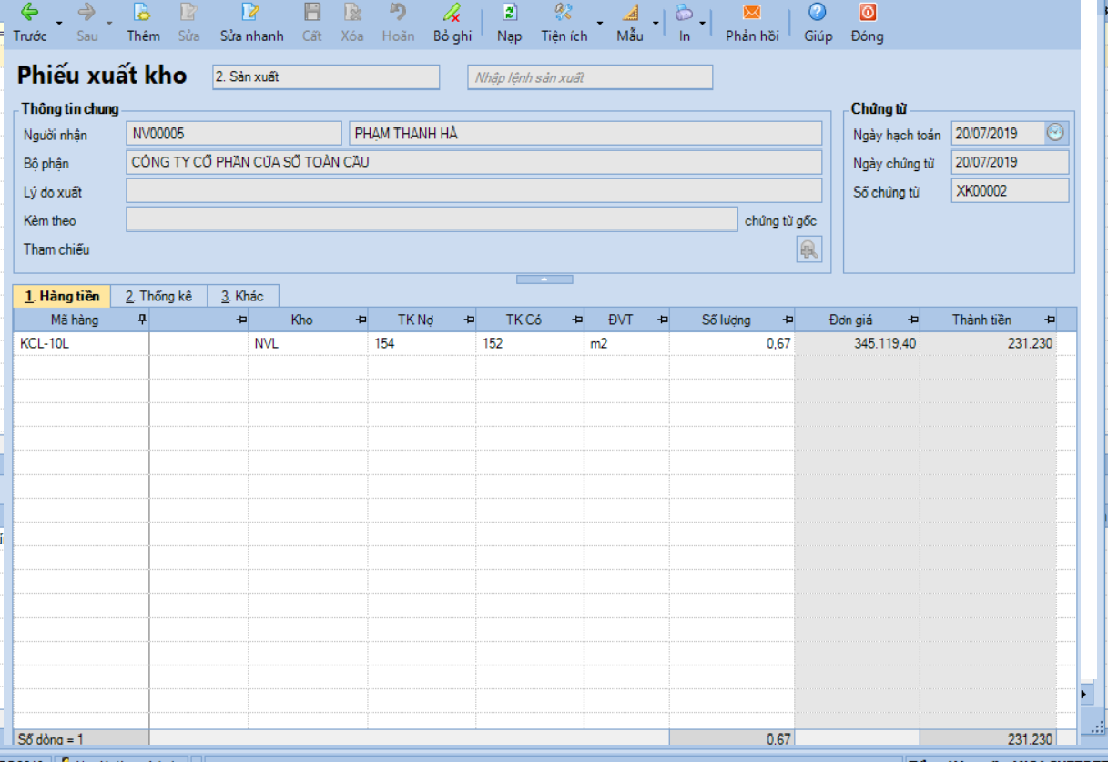Click the Đóng close form icon
Screen dimensions: 1108x762
point(867,13)
